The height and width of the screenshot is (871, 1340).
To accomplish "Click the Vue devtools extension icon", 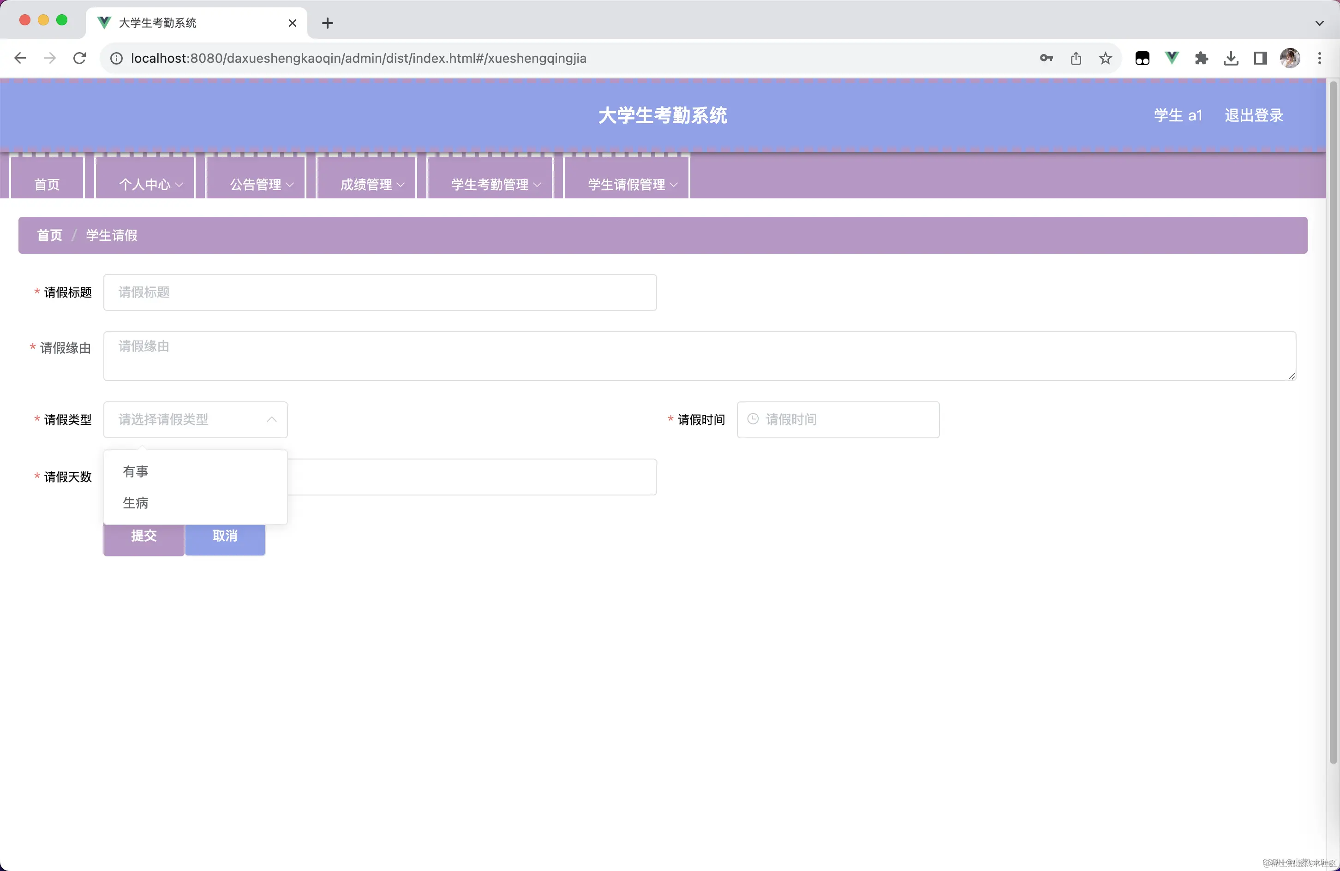I will click(1172, 58).
